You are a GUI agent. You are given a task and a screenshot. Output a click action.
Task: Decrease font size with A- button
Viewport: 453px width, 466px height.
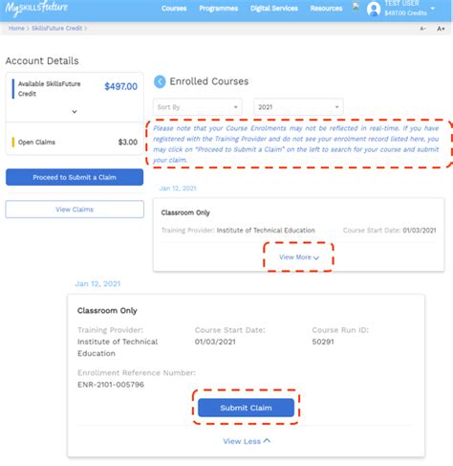(x=422, y=29)
